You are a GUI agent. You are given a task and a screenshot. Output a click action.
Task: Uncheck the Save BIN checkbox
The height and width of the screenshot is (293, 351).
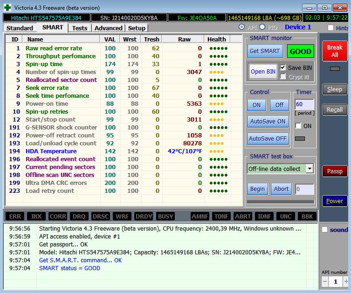point(283,68)
